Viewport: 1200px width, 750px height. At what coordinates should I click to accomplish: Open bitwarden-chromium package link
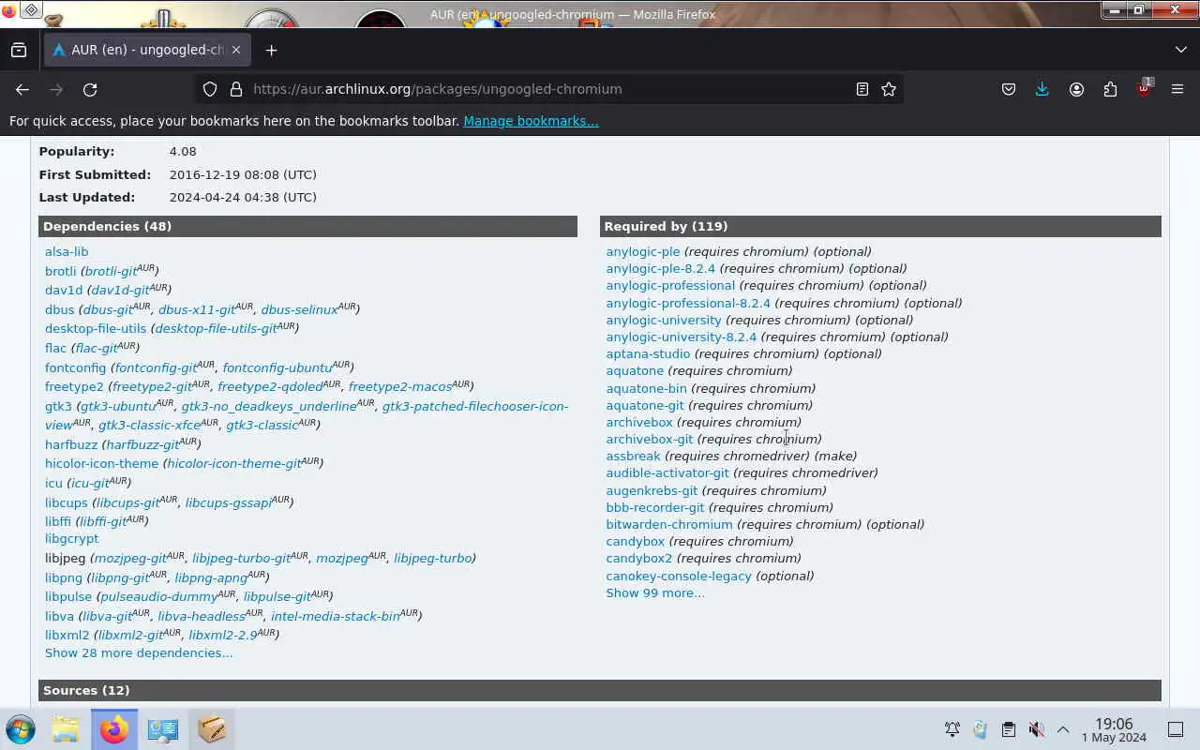tap(669, 524)
